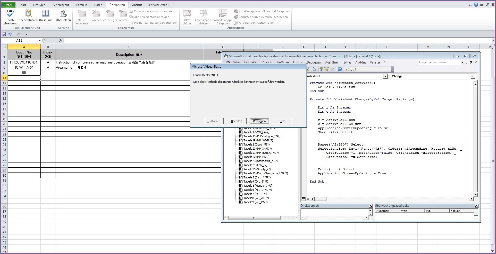The height and width of the screenshot is (254, 496).
Task: Toggle Freihandanmerkungen anzeigen
Action: point(153,23)
